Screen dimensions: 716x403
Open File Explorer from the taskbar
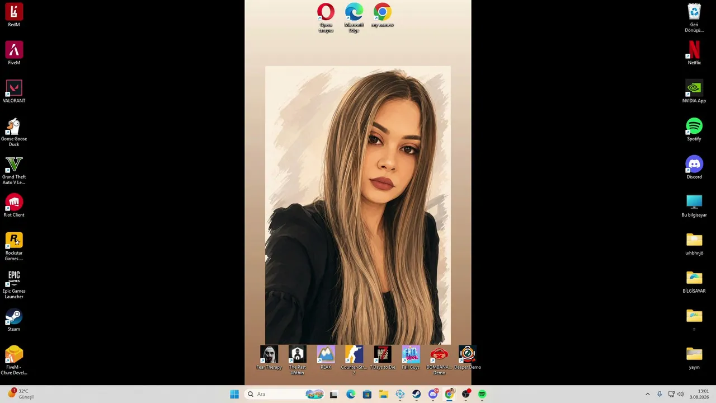383,394
